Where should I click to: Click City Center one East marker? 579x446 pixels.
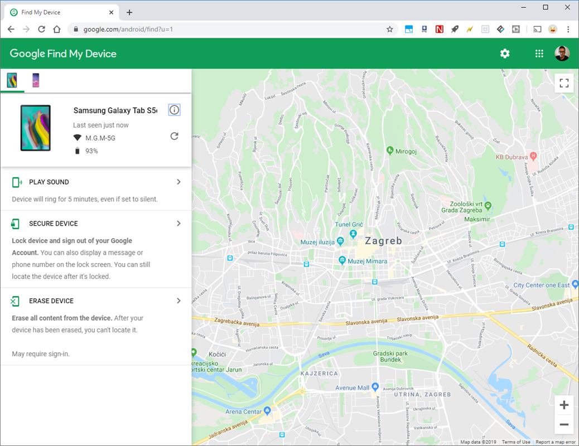[x=575, y=284]
